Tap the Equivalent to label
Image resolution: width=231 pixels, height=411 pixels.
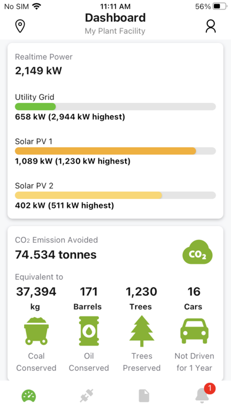(39, 277)
